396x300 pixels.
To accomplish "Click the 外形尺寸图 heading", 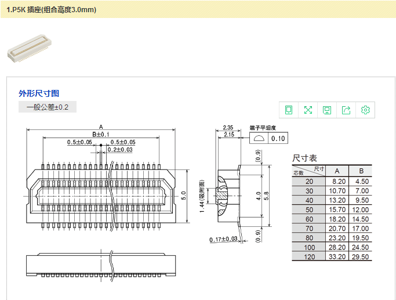I will [39, 93].
